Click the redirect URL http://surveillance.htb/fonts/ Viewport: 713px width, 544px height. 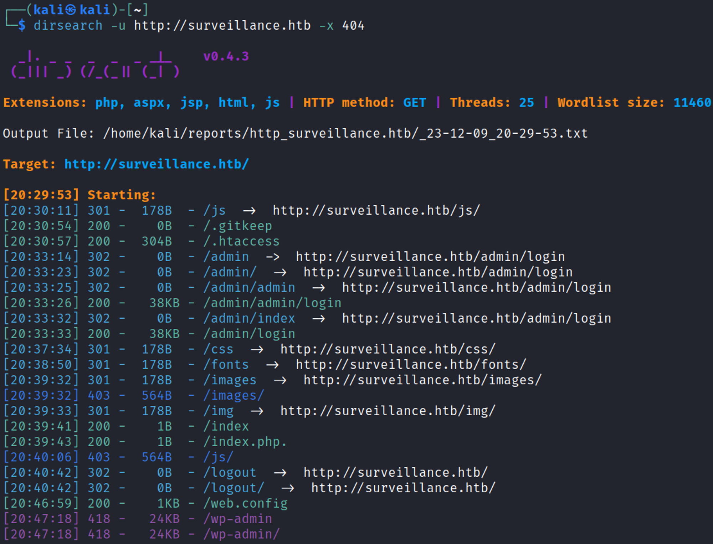click(x=411, y=365)
